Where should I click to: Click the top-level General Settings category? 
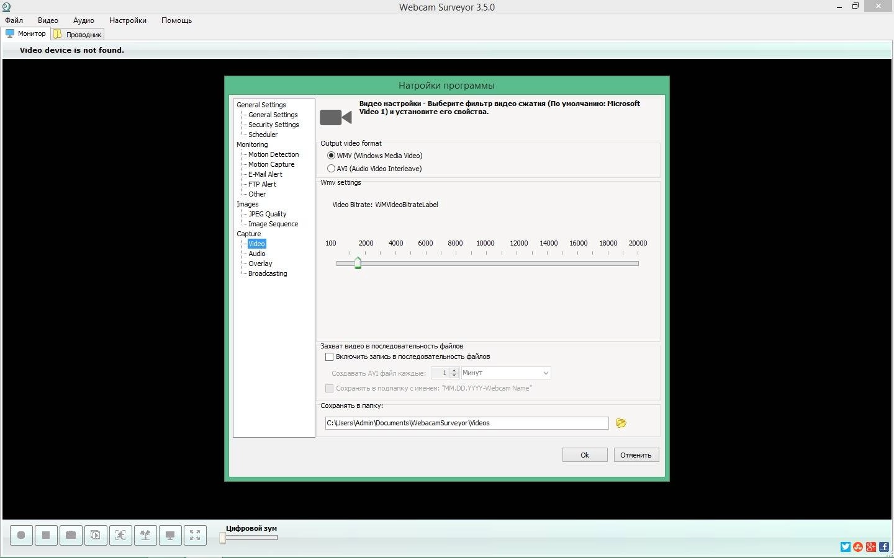[x=261, y=105]
